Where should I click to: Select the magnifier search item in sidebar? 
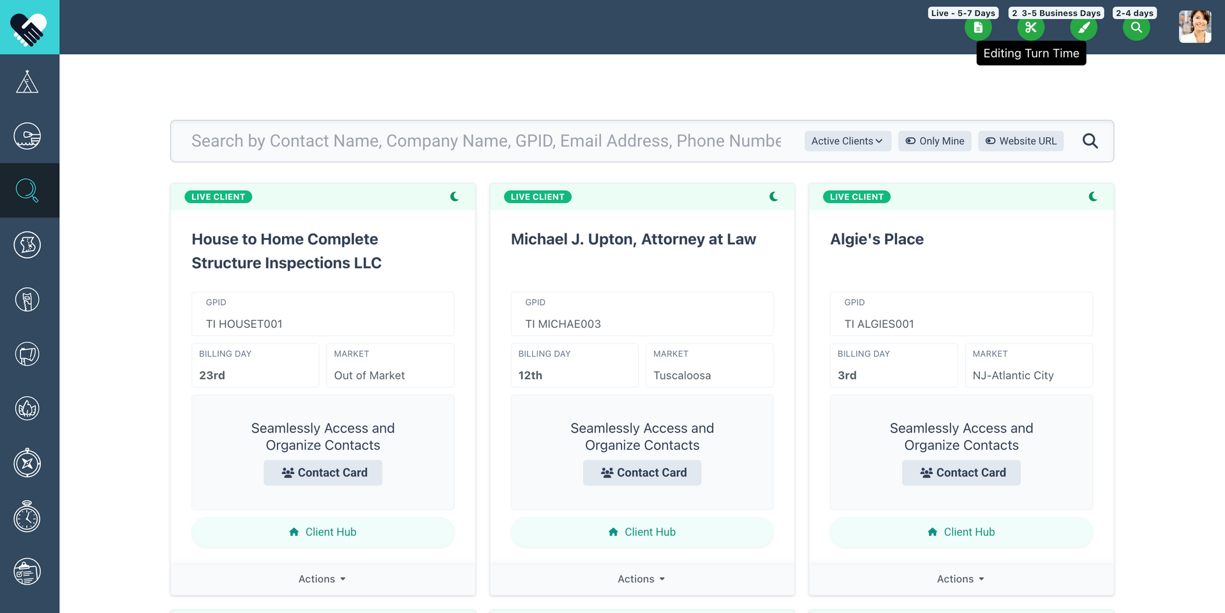point(27,191)
